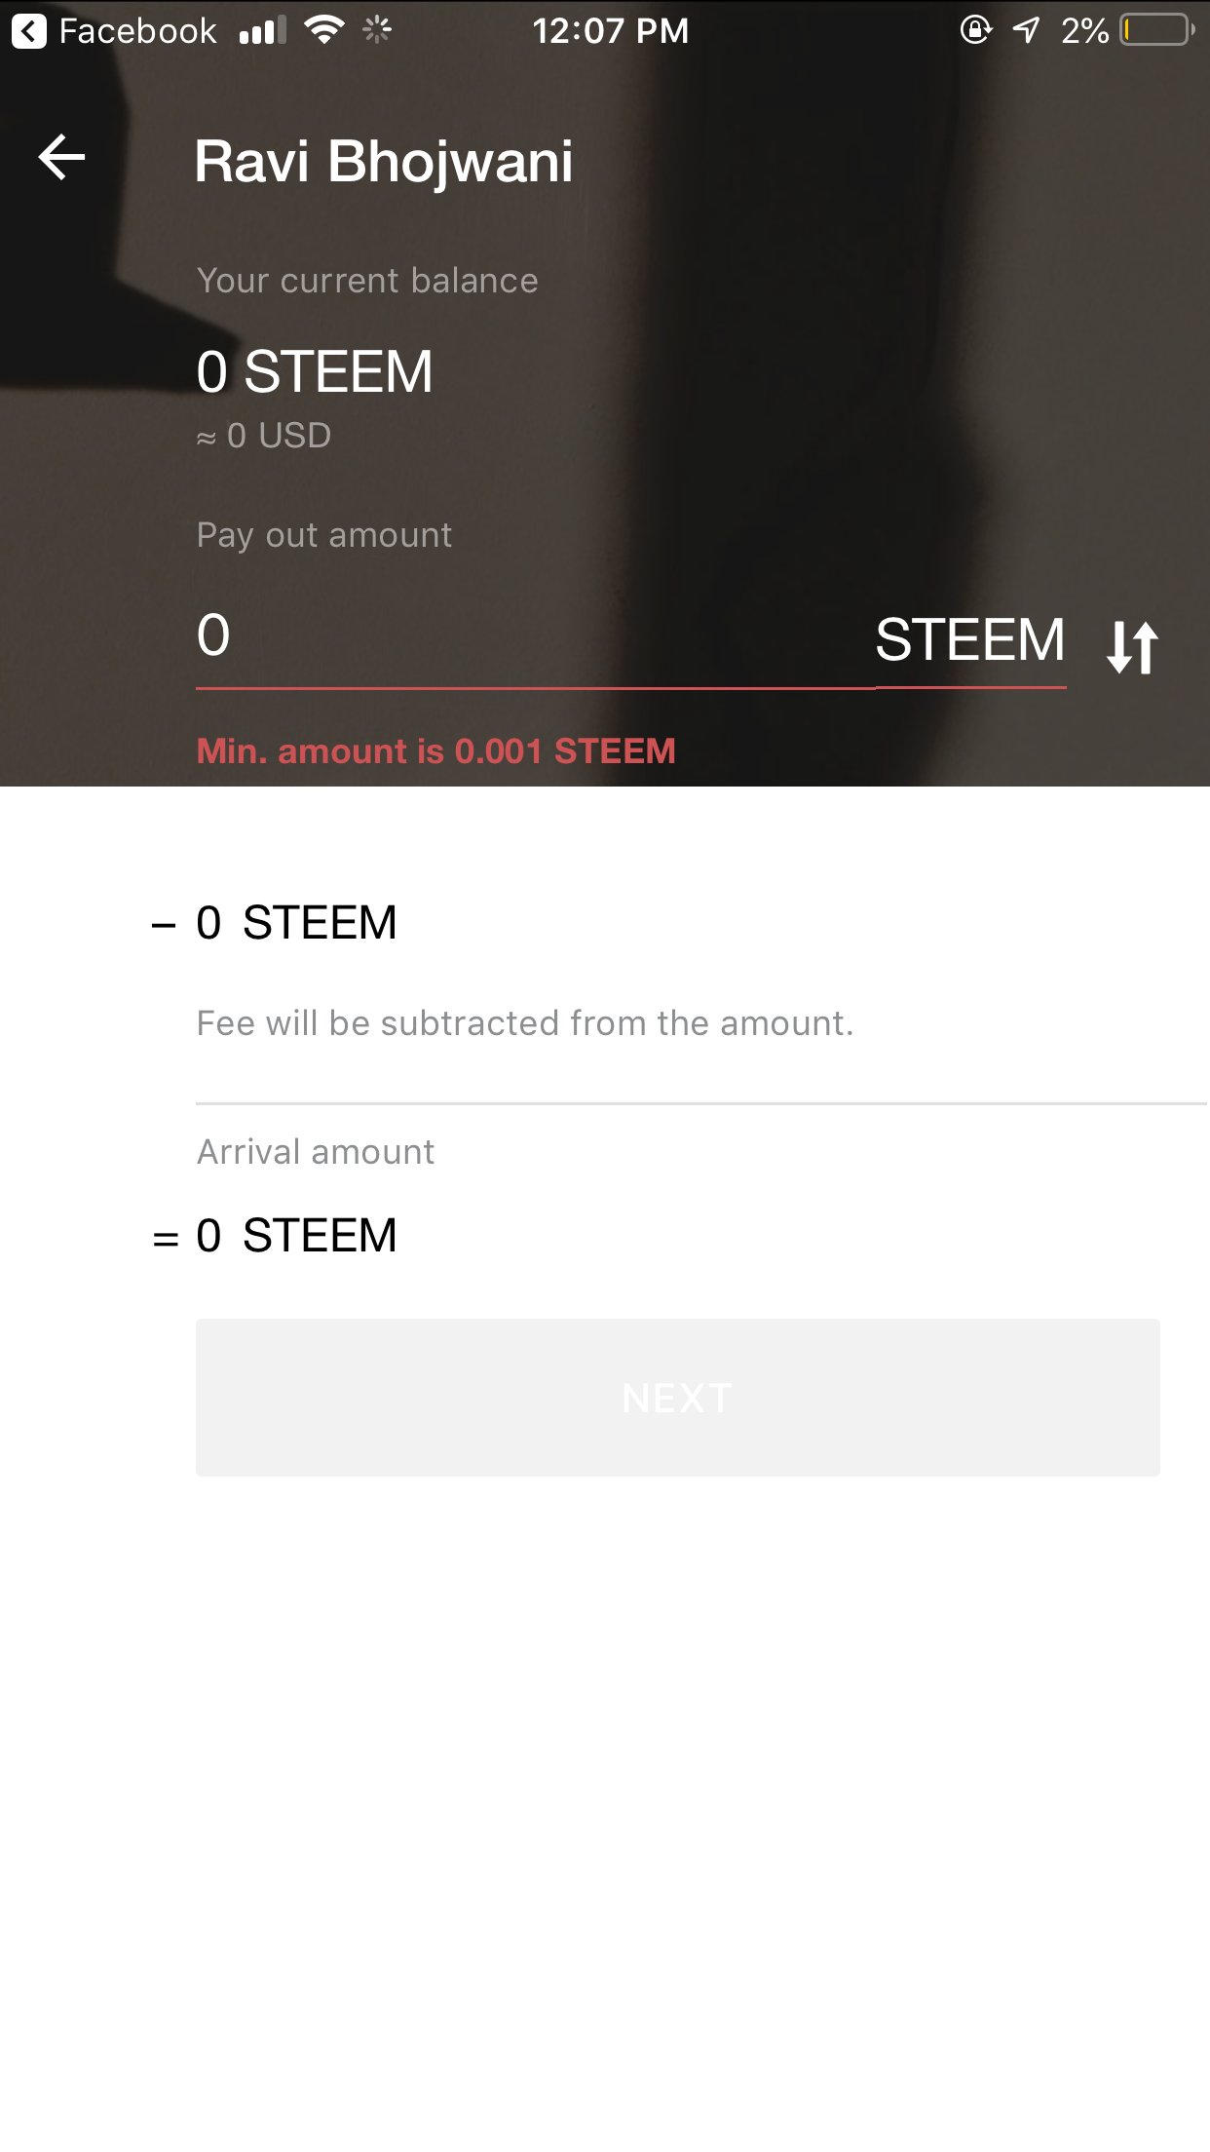This screenshot has width=1210, height=2152.
Task: Tap the 12:07 PM status clock
Action: point(610,31)
